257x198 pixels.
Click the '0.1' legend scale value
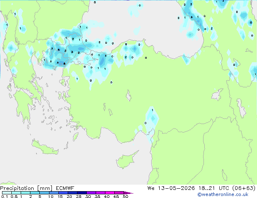4,196
